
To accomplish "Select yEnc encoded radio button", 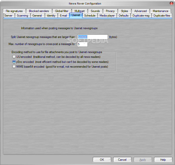I will (x=14, y=62).
